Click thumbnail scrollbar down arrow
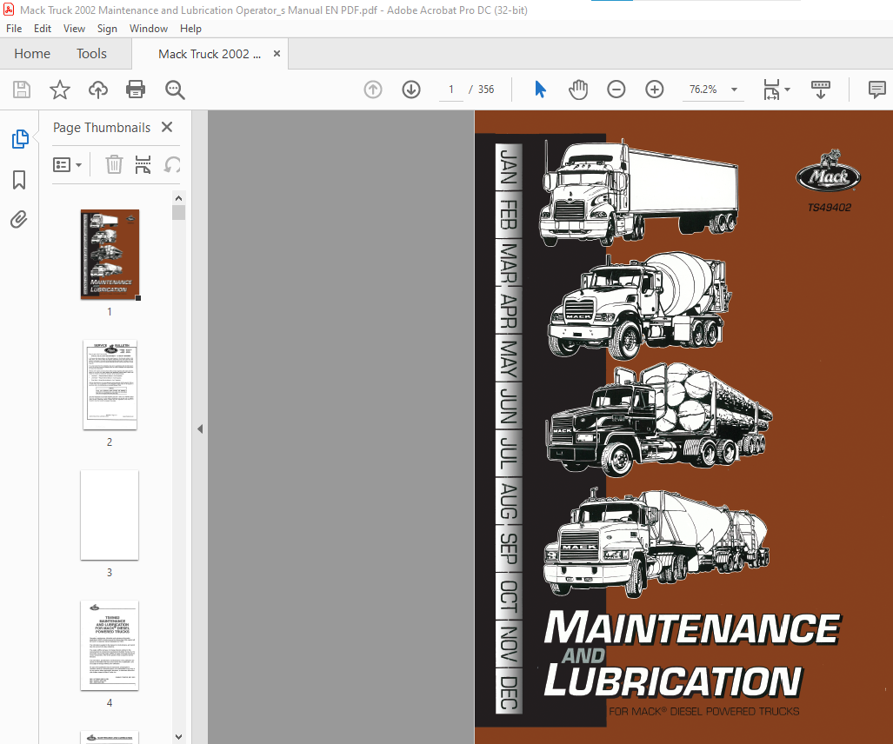Image resolution: width=893 pixels, height=744 pixels. coord(179,736)
